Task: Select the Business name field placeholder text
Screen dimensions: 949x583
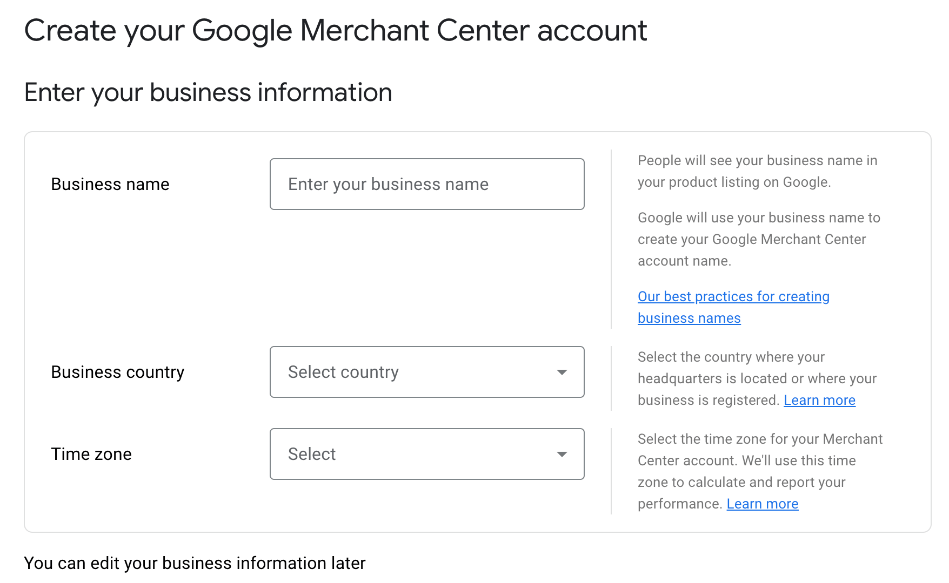Action: [x=387, y=184]
